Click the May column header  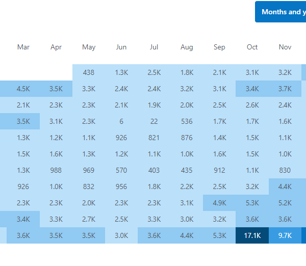pos(89,47)
